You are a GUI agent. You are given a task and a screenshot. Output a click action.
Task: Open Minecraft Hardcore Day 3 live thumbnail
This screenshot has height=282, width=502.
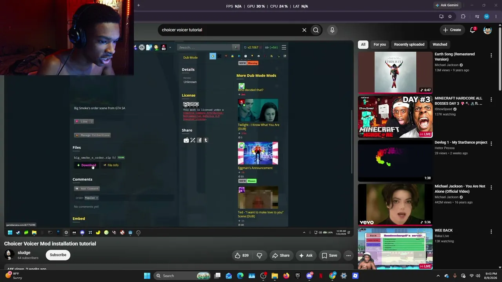pos(395,117)
